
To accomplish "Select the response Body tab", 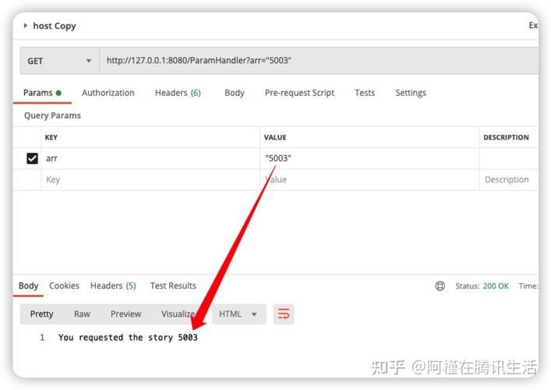I will (x=28, y=285).
